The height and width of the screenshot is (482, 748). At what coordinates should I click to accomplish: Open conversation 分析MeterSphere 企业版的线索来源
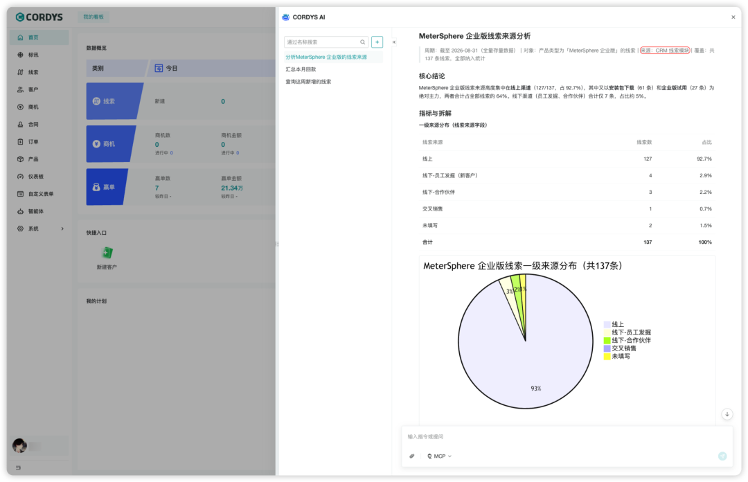pyautogui.click(x=332, y=57)
